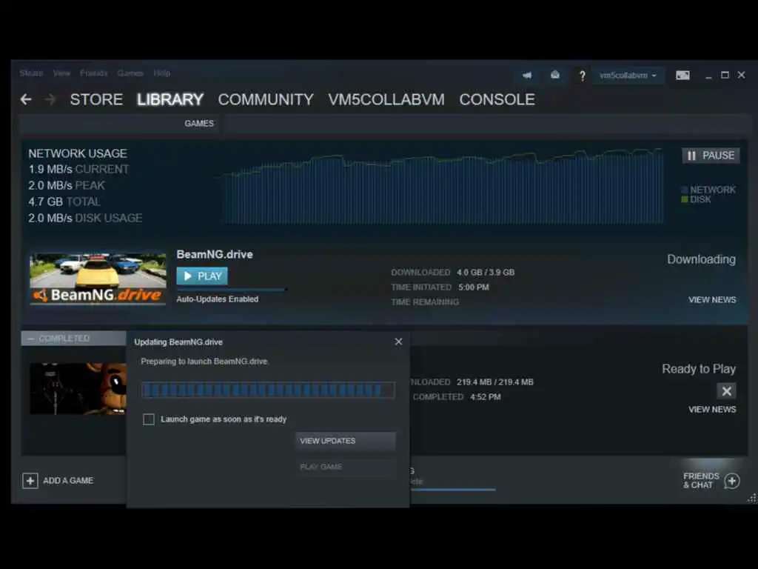Click VIEW UPDATES in the dialog
This screenshot has height=569, width=758.
345,442
